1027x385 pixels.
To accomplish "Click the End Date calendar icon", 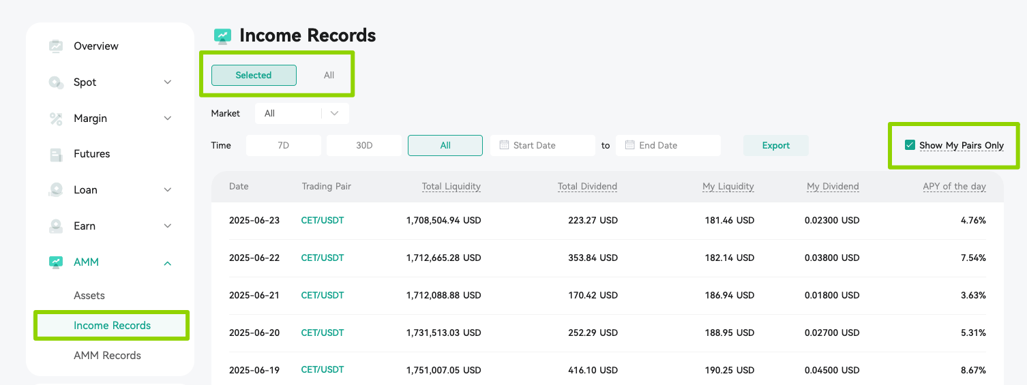I will click(629, 145).
